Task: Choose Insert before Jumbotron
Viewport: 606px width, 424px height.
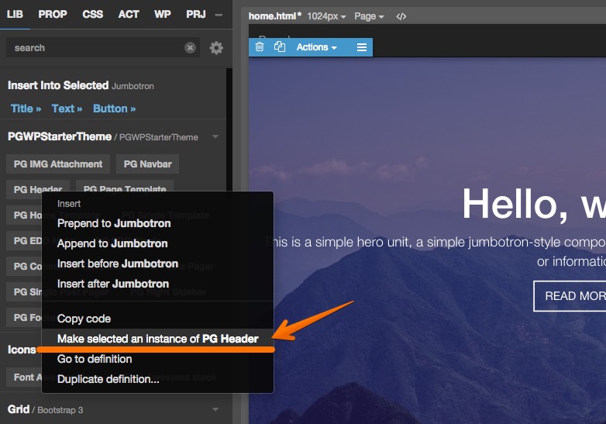Action: pos(157,264)
